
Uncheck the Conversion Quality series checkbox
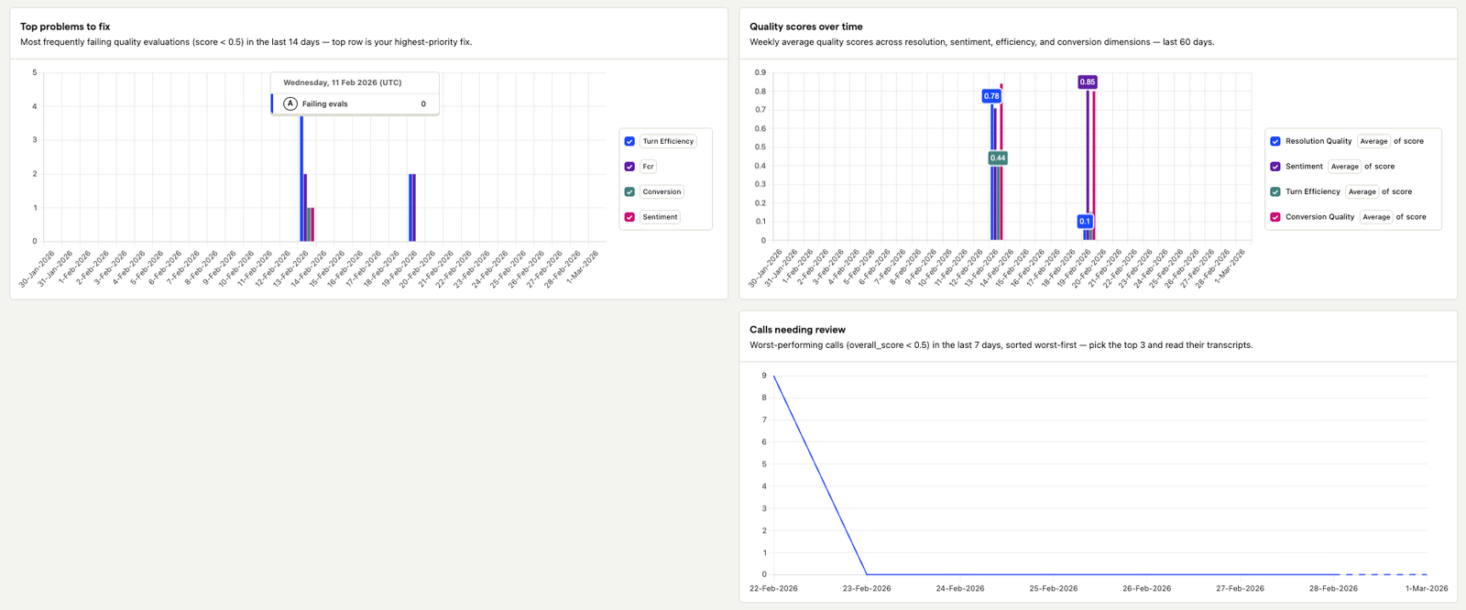1275,217
